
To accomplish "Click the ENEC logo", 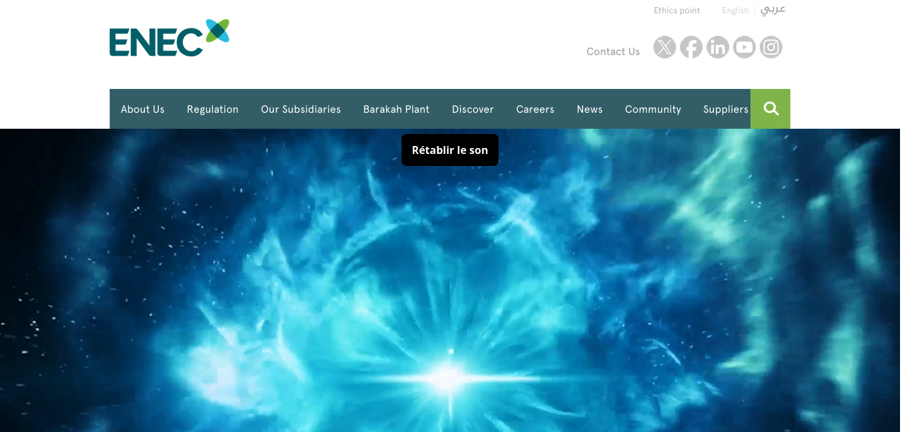I will point(169,38).
